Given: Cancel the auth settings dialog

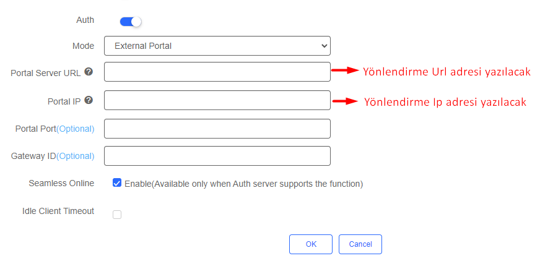Looking at the screenshot, I should point(360,244).
